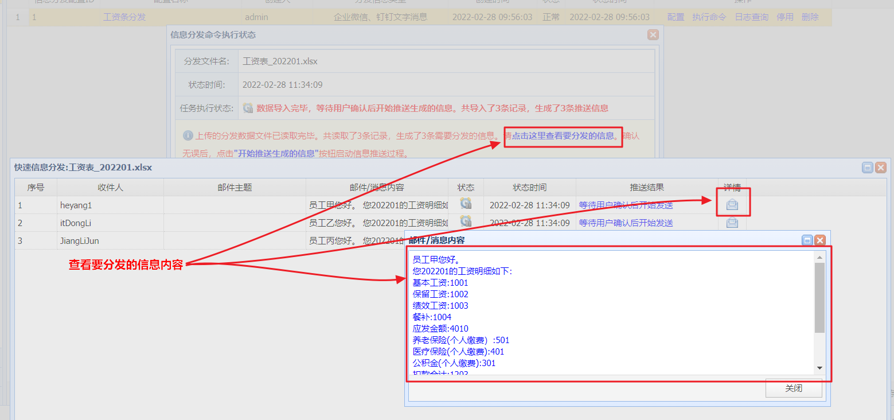Screen dimensions: 894x420
Task: Close the 信息分发命令执行状态 dialog
Action: click(x=653, y=34)
